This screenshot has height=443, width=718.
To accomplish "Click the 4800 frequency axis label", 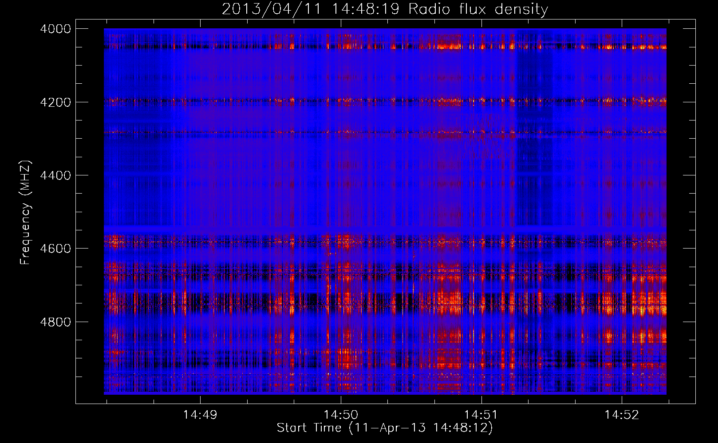I will pos(55,322).
